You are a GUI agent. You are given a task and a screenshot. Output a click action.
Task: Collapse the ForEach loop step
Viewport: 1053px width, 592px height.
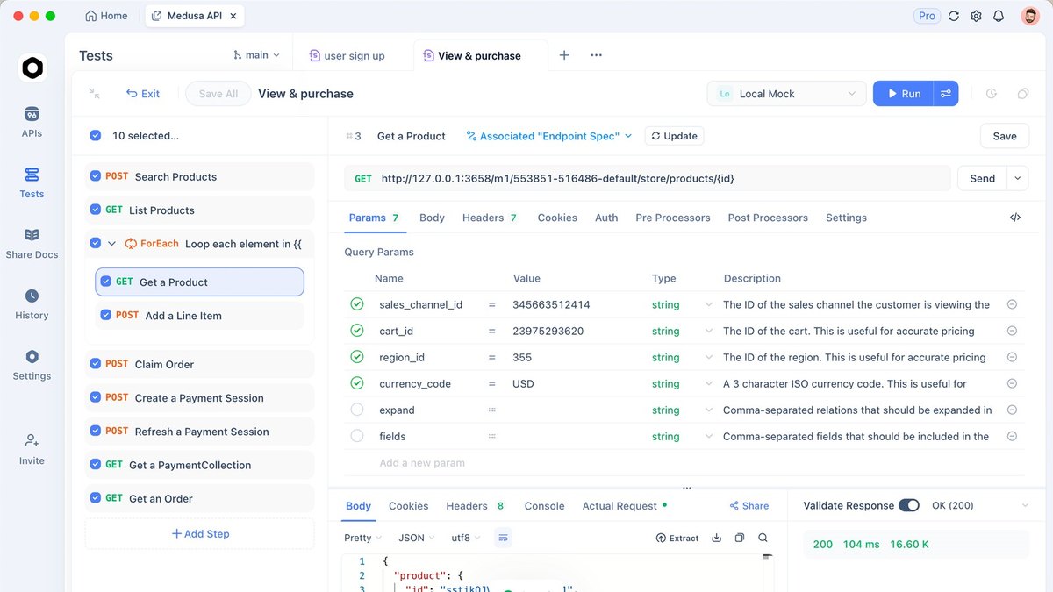[x=111, y=244]
